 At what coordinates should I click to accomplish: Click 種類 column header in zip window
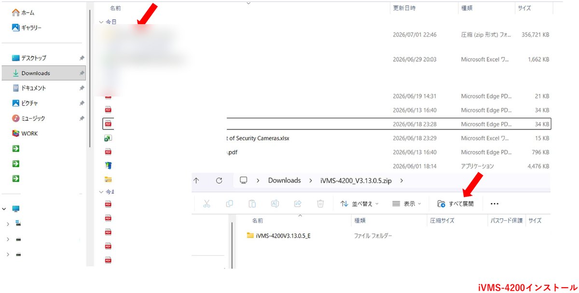tap(360, 220)
